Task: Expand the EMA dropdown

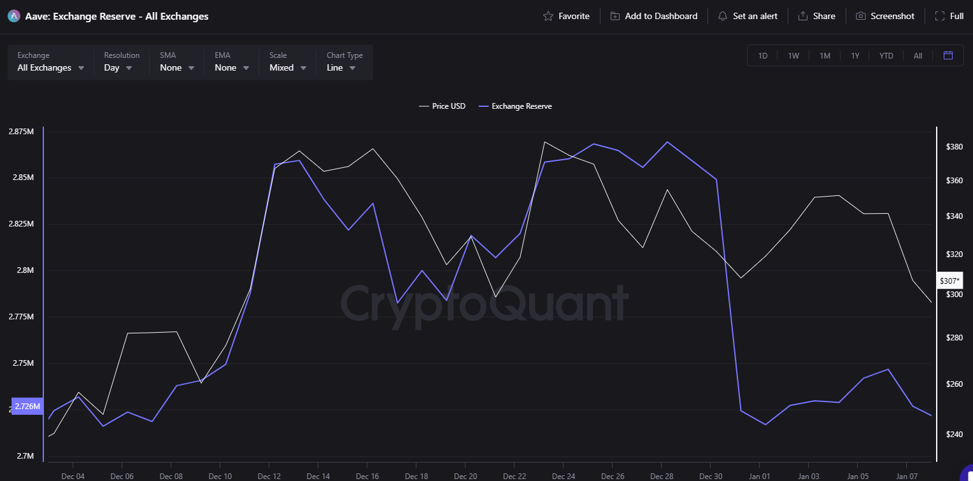Action: point(232,62)
